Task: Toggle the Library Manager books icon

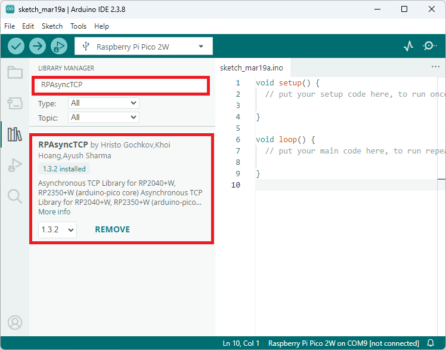Action: (x=14, y=134)
